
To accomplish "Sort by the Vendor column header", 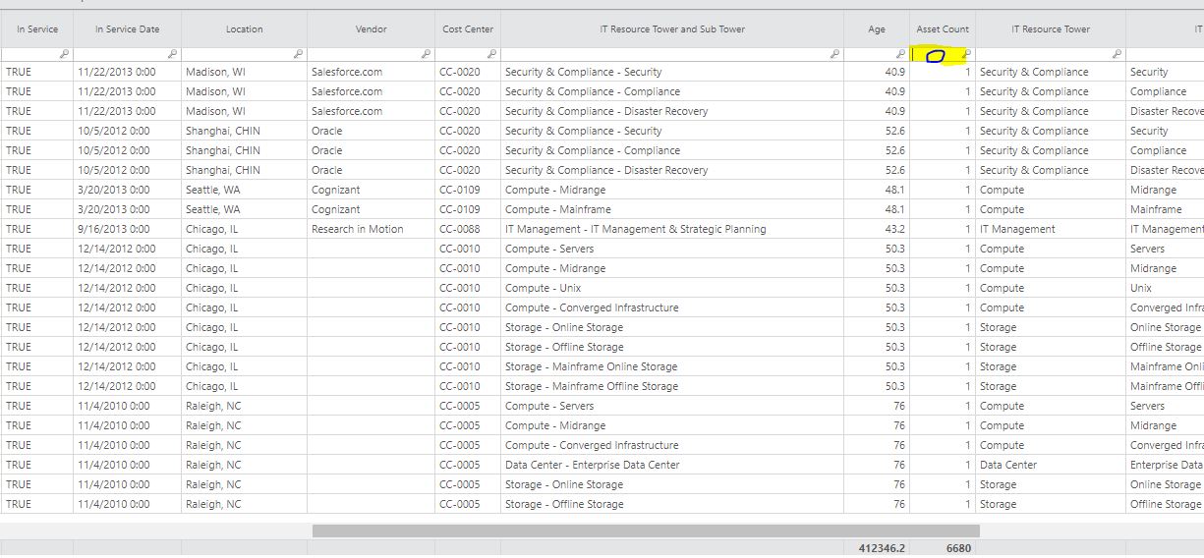I will (371, 29).
